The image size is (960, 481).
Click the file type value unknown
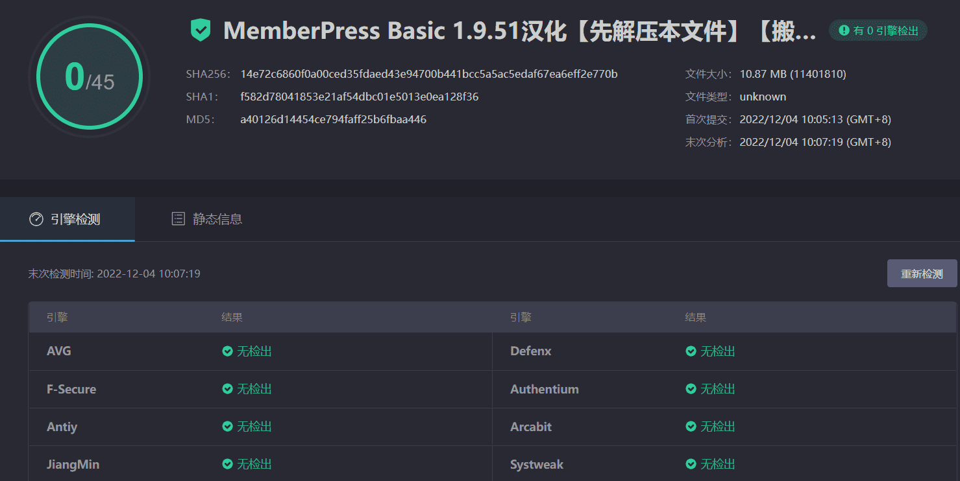(763, 97)
